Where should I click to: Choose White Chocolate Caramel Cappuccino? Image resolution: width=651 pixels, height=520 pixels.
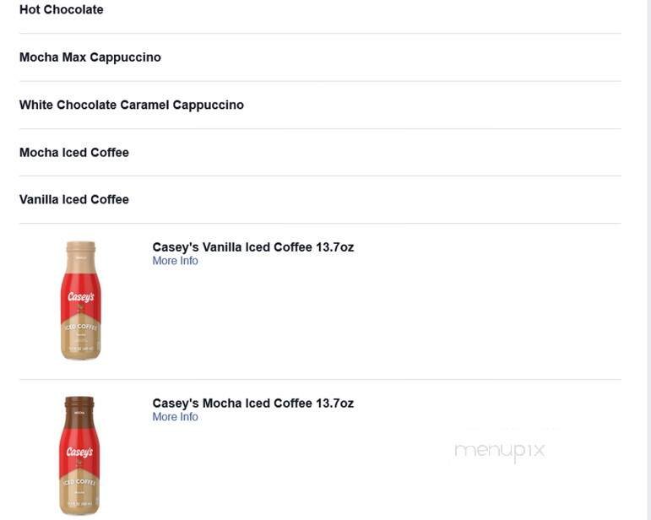click(x=132, y=105)
